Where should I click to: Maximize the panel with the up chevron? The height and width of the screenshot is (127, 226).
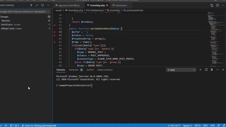(x=218, y=70)
